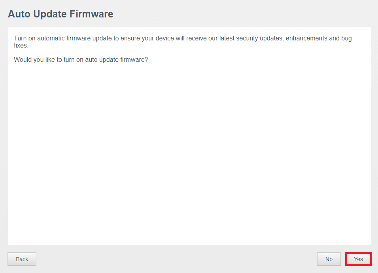Click the word "Firmware" in the page title
This screenshot has width=378, height=273.
point(91,14)
